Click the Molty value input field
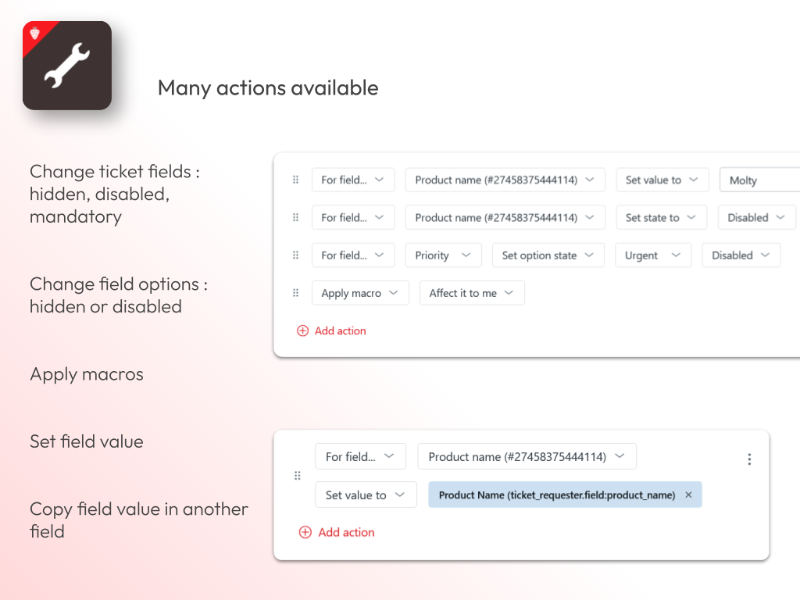 758,180
